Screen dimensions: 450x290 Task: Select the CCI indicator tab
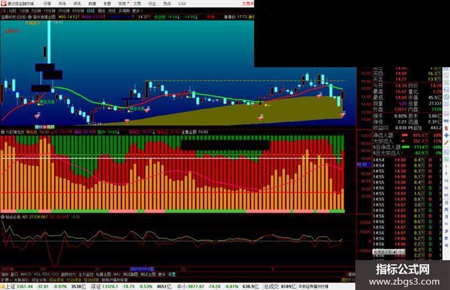[x=55, y=274]
